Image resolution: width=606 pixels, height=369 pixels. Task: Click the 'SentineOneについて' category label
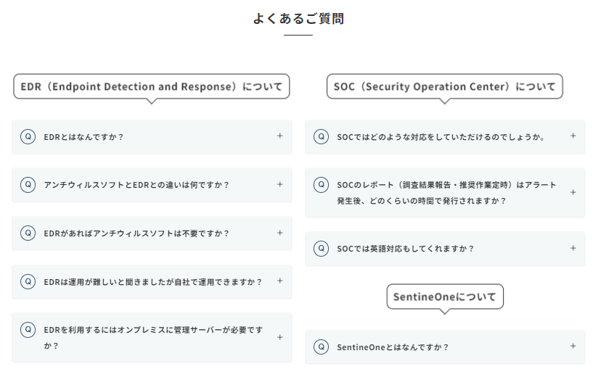444,297
